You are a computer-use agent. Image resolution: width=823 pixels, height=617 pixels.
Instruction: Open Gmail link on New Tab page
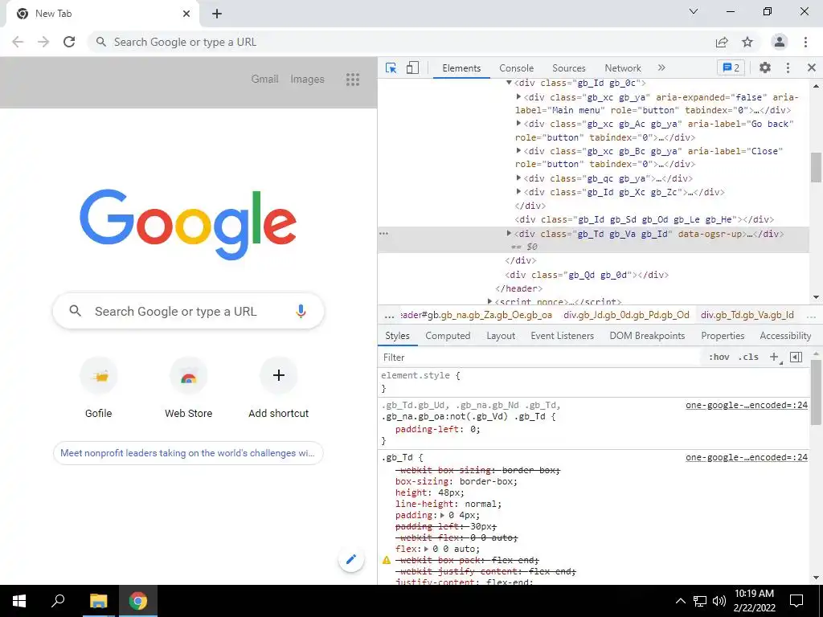pyautogui.click(x=264, y=80)
